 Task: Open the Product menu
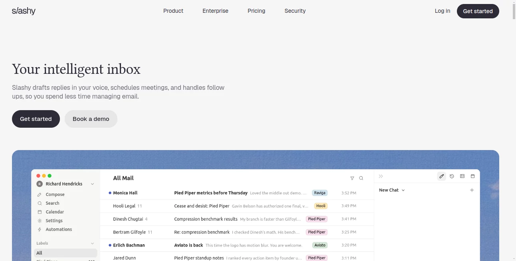[x=173, y=11]
